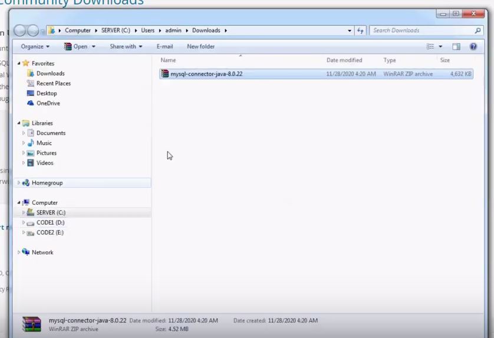Collapse the Libraries group
This screenshot has height=338, width=494.
[x=19, y=123]
